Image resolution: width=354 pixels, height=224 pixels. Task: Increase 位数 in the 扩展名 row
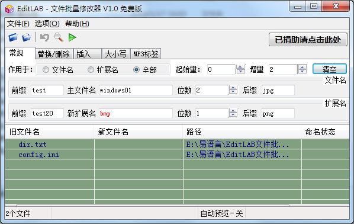click(233, 111)
